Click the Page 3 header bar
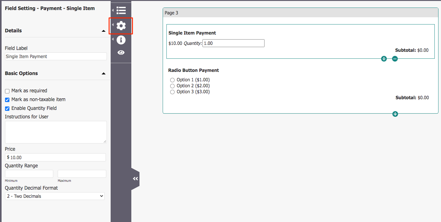The width and height of the screenshot is (441, 222). tap(300, 13)
